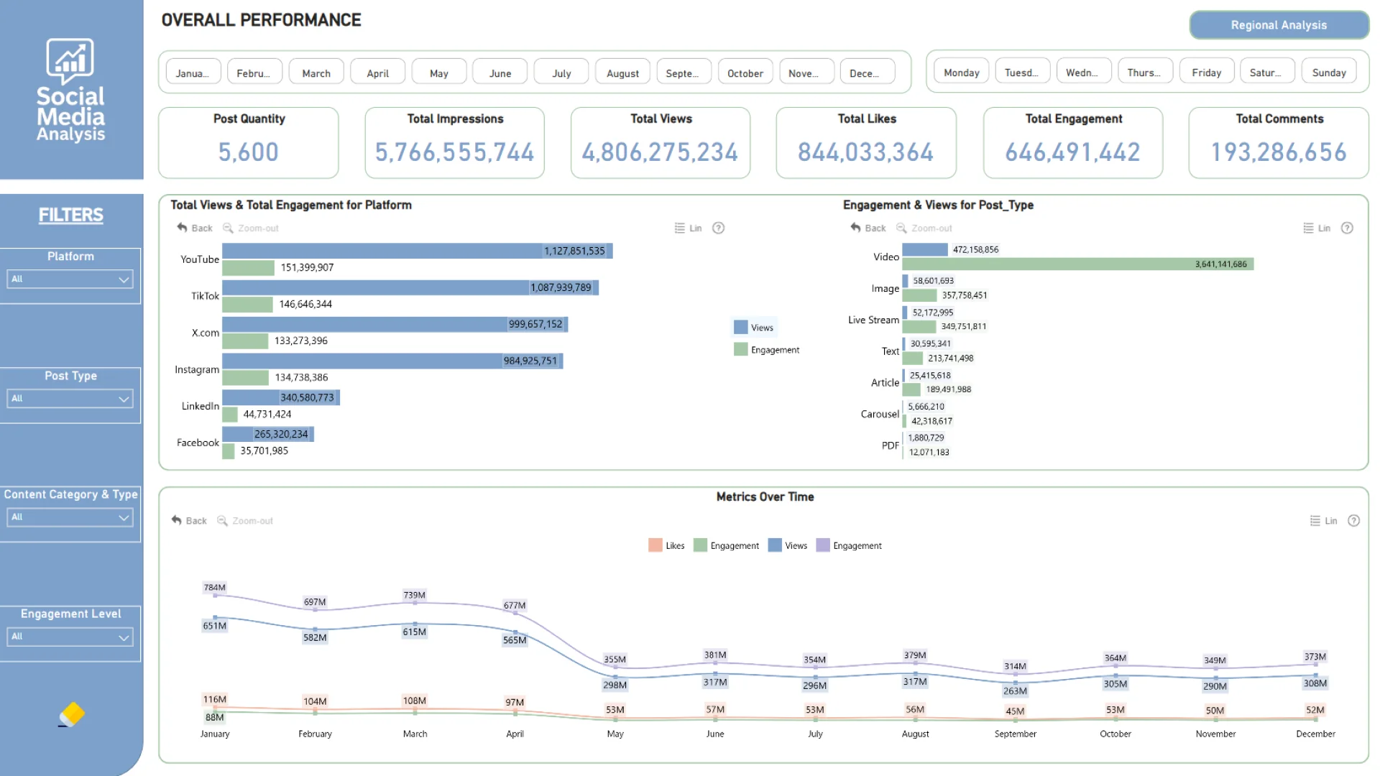Click Back arrow in Platform chart
This screenshot has width=1380, height=776.
click(x=182, y=228)
